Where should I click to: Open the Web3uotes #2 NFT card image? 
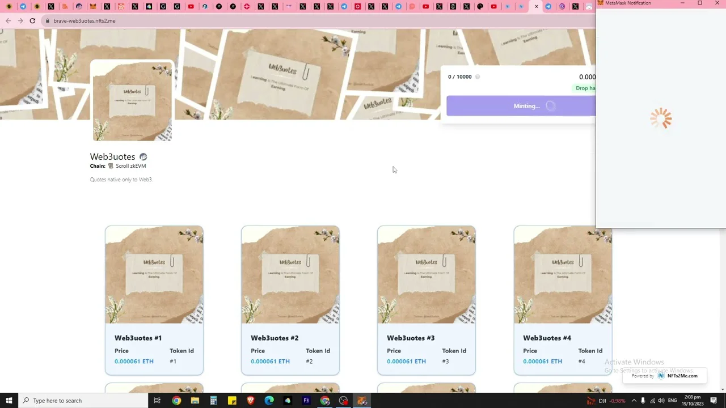[290, 275]
